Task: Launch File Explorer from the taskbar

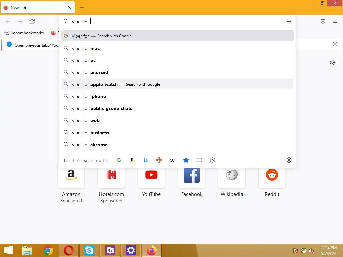Action: pos(27,250)
